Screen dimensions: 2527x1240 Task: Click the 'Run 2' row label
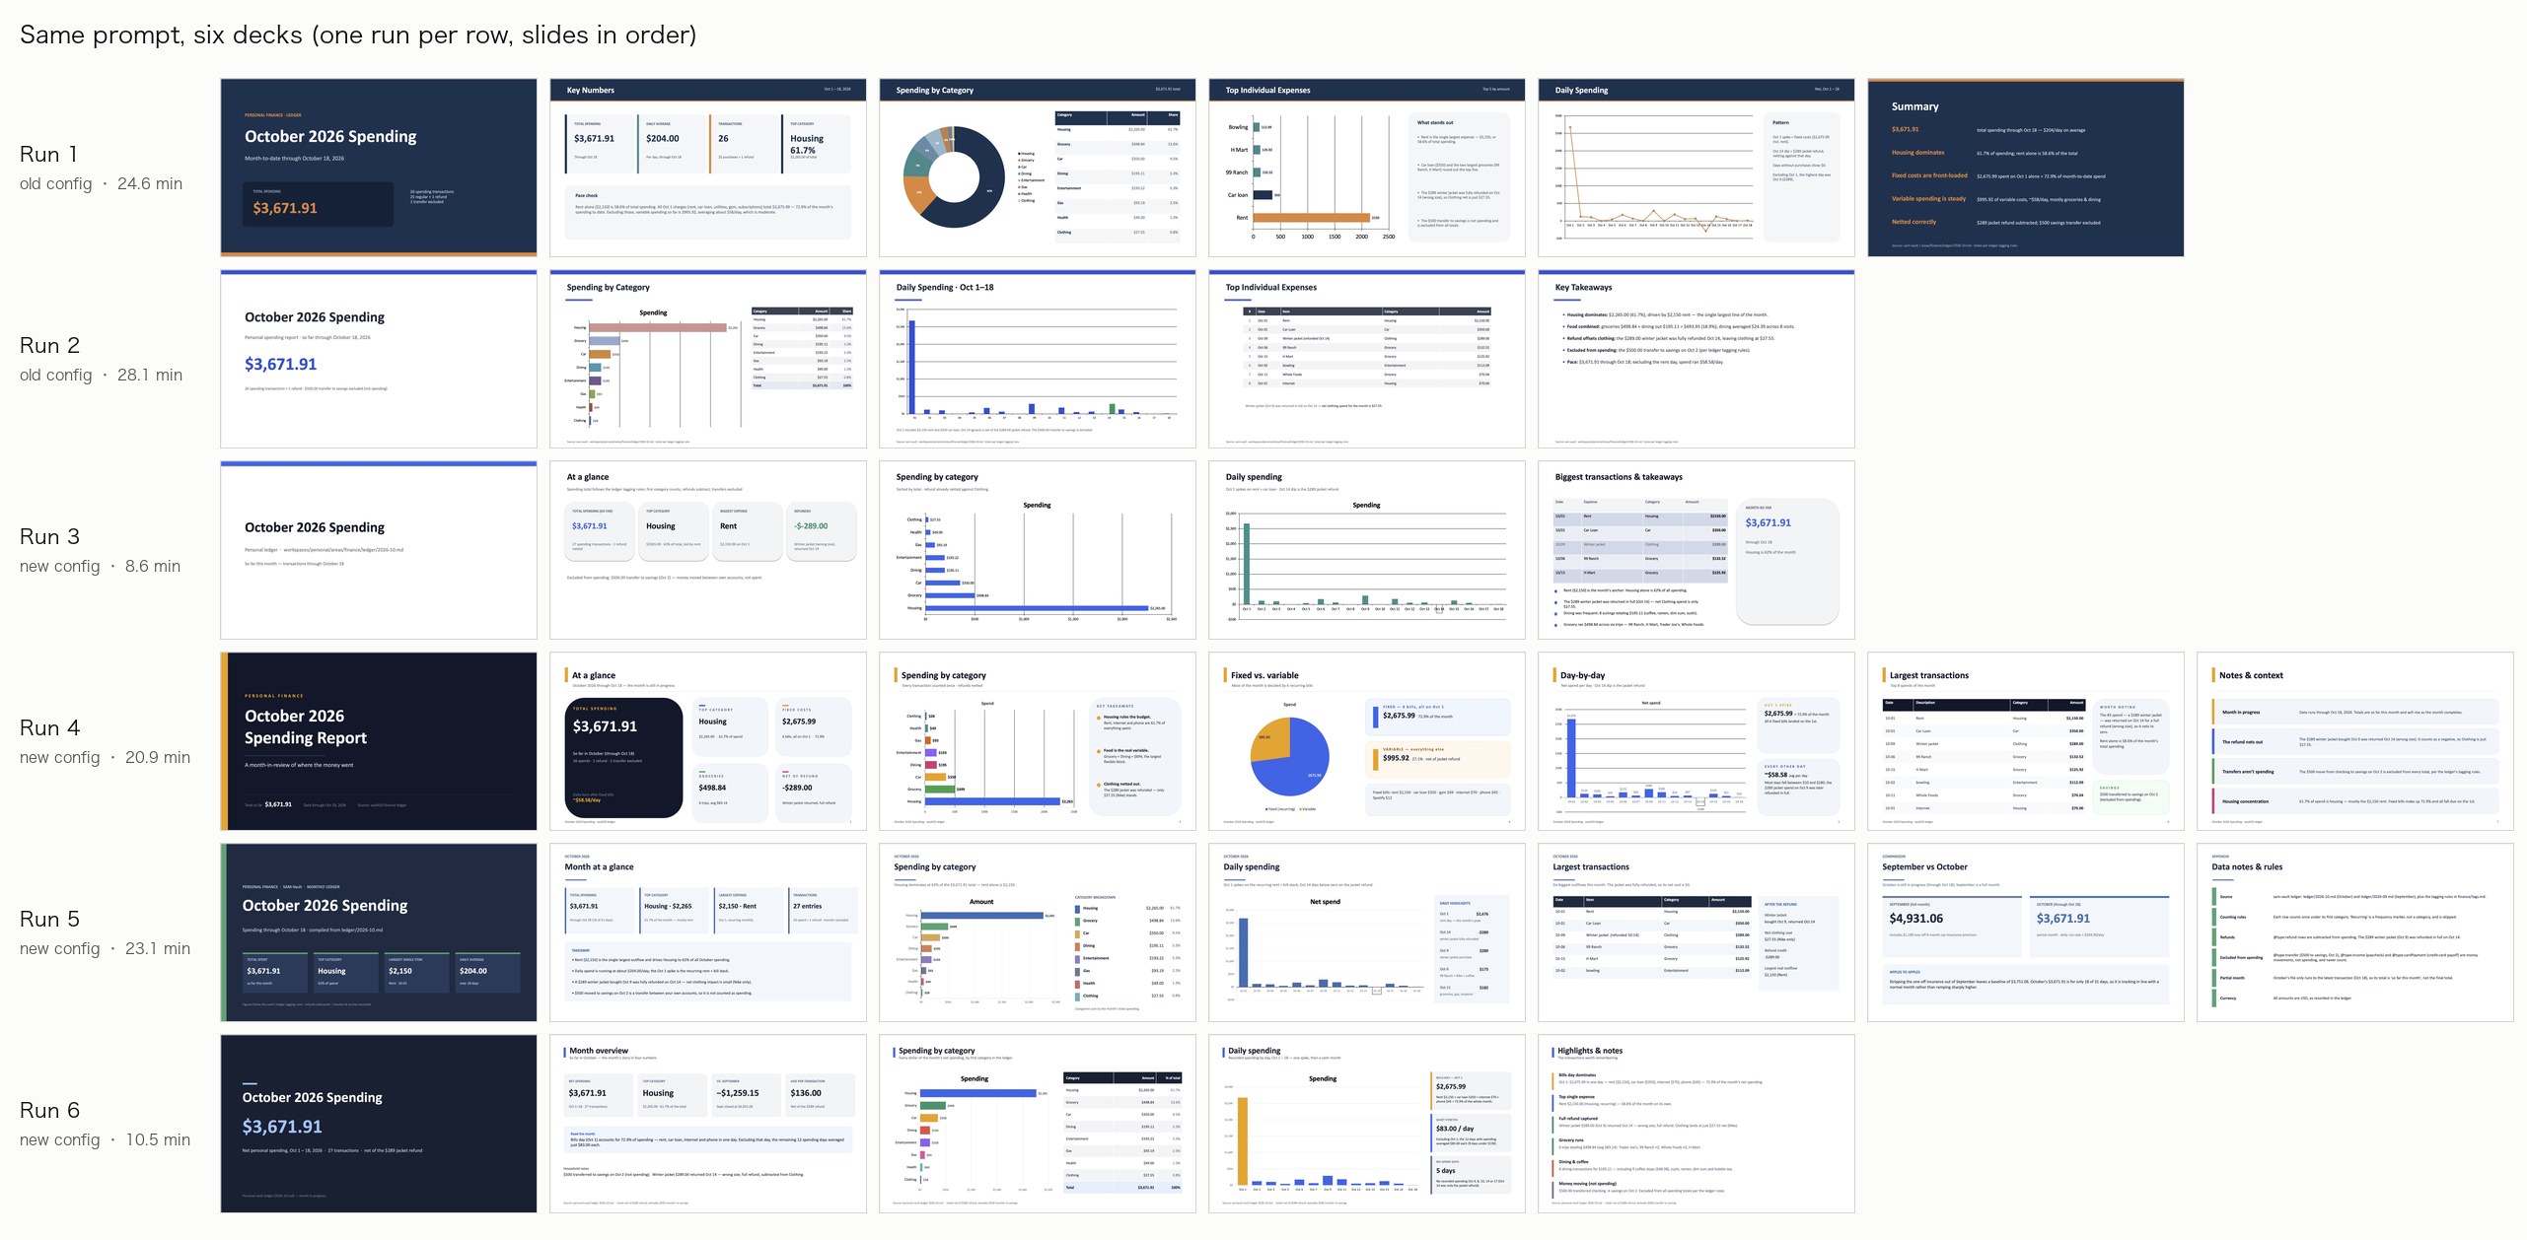click(49, 346)
